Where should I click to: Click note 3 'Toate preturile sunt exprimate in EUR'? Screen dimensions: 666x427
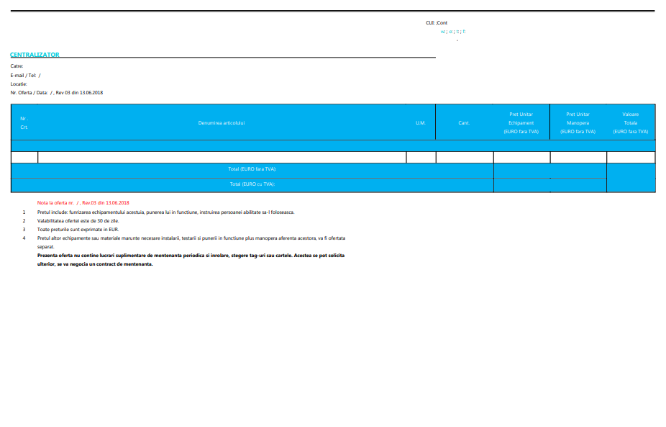[78, 229]
